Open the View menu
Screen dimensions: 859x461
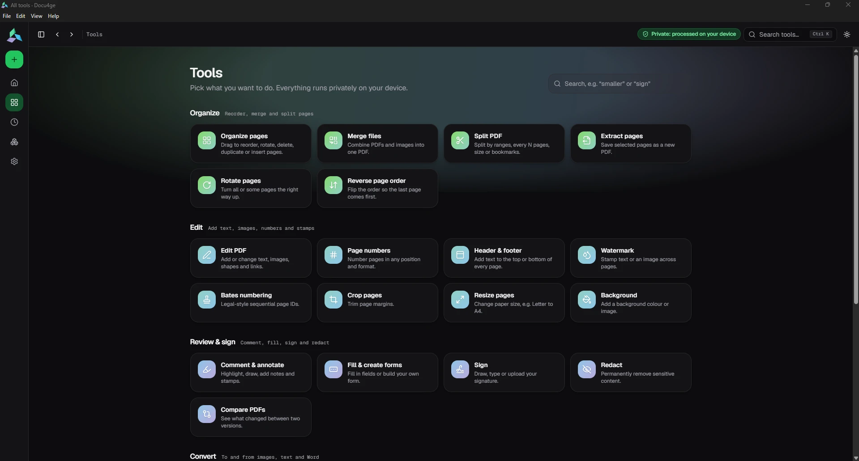[x=37, y=16]
